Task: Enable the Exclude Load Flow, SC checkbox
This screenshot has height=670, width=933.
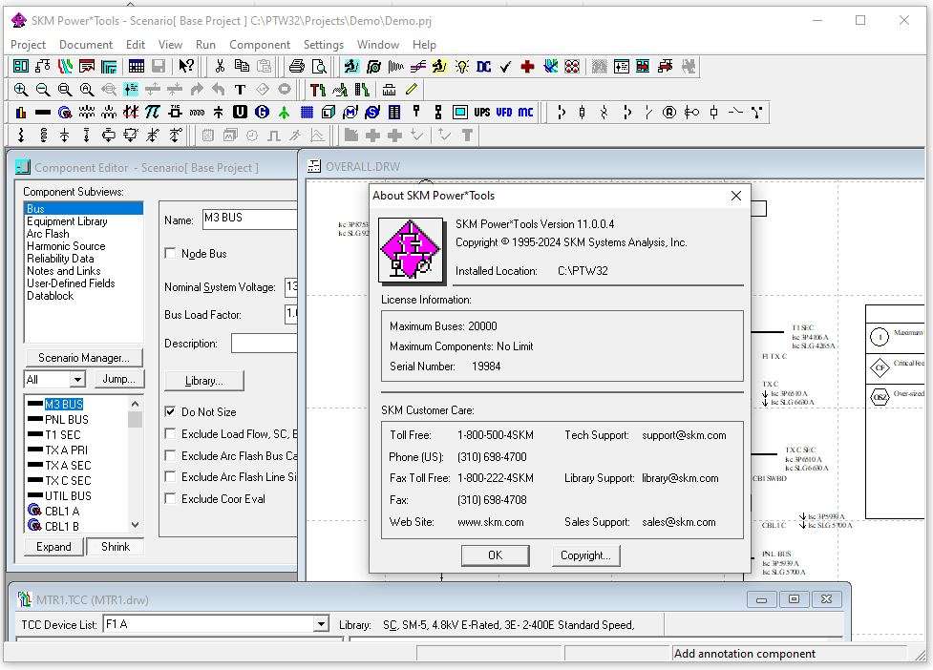Action: pyautogui.click(x=170, y=433)
